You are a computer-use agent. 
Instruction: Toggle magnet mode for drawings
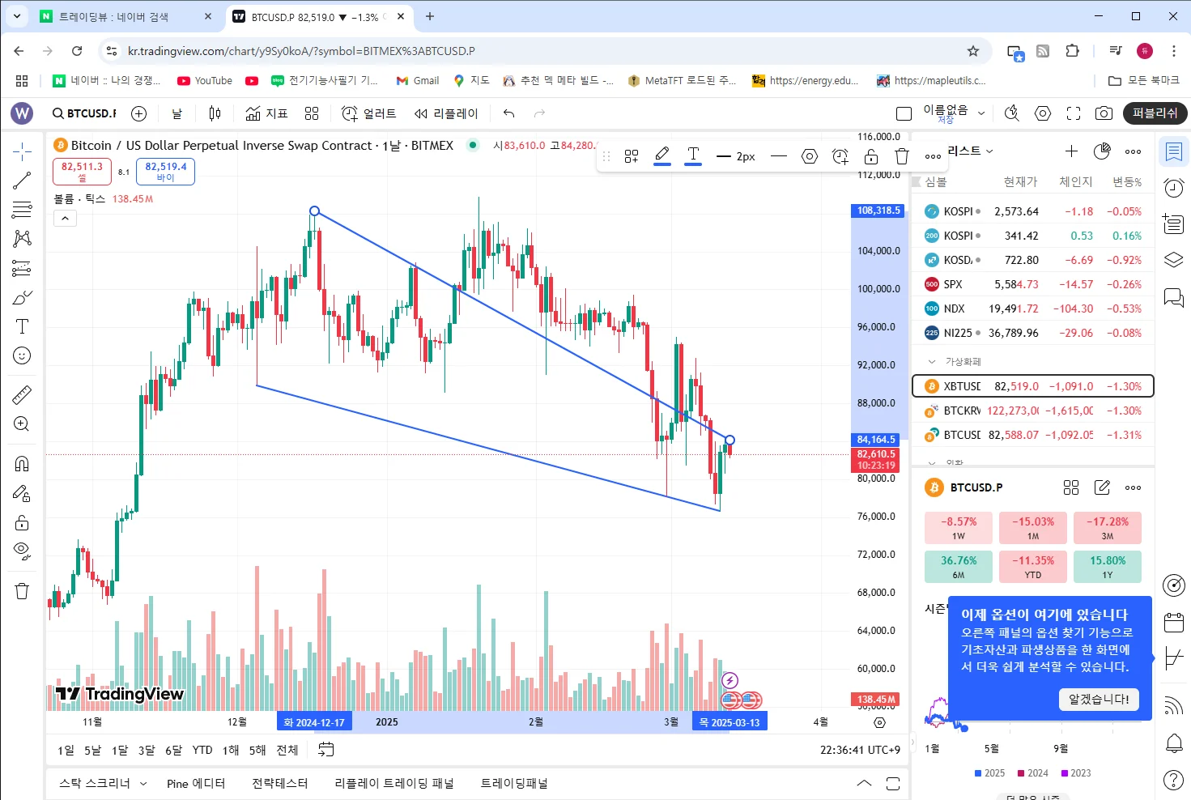coord(22,463)
